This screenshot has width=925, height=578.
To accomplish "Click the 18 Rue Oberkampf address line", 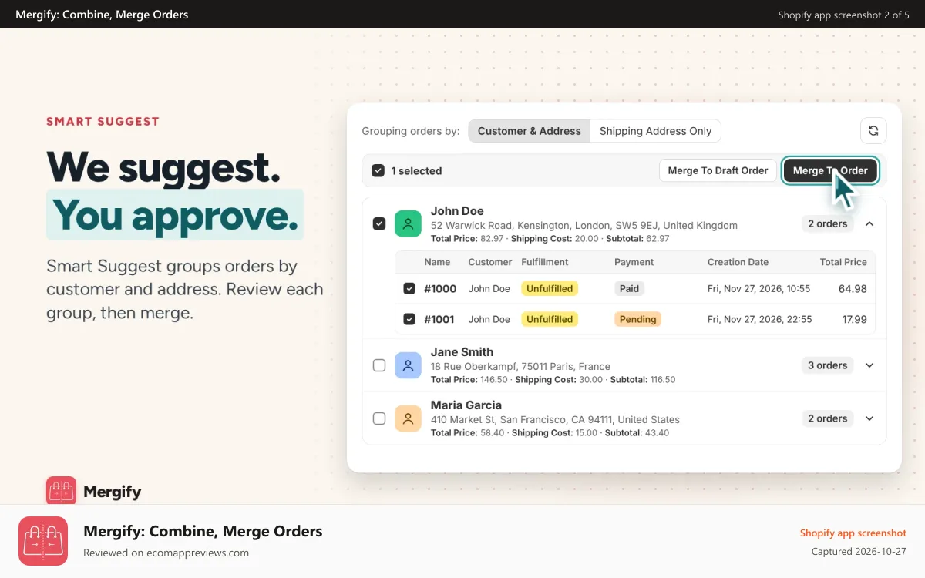I will coord(520,367).
